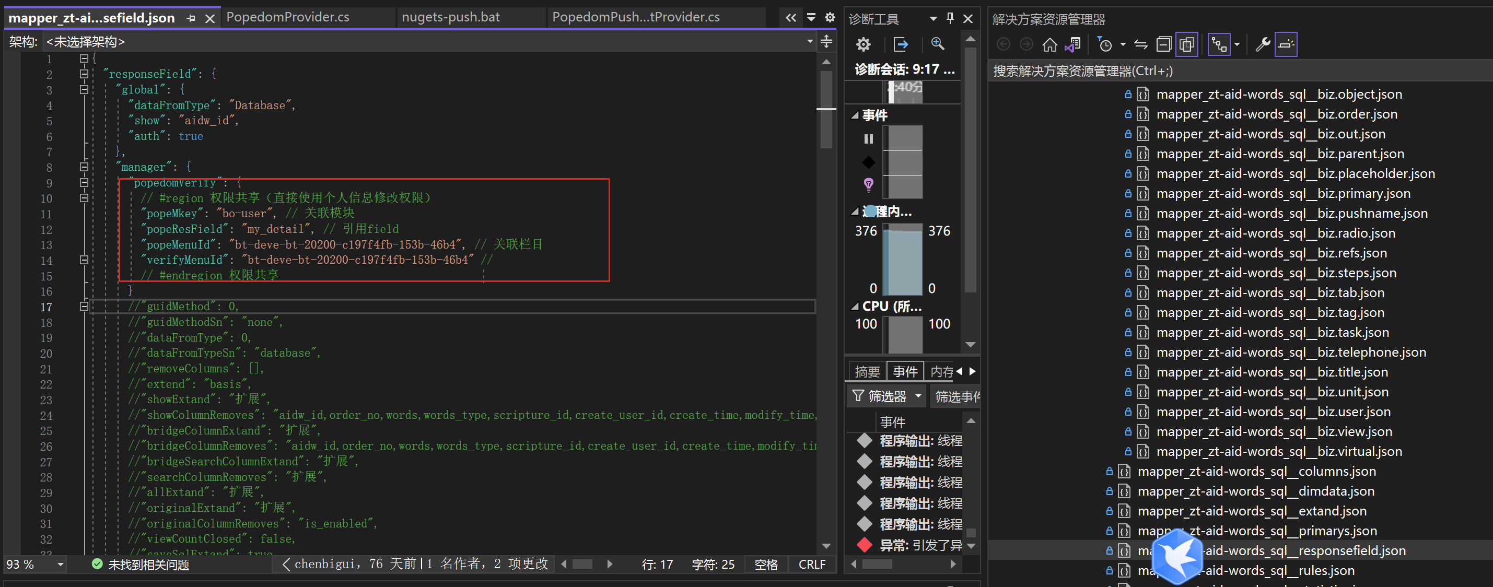Switch to nugets-push.bat tab
Viewport: 1493px width, 587px height.
click(450, 17)
